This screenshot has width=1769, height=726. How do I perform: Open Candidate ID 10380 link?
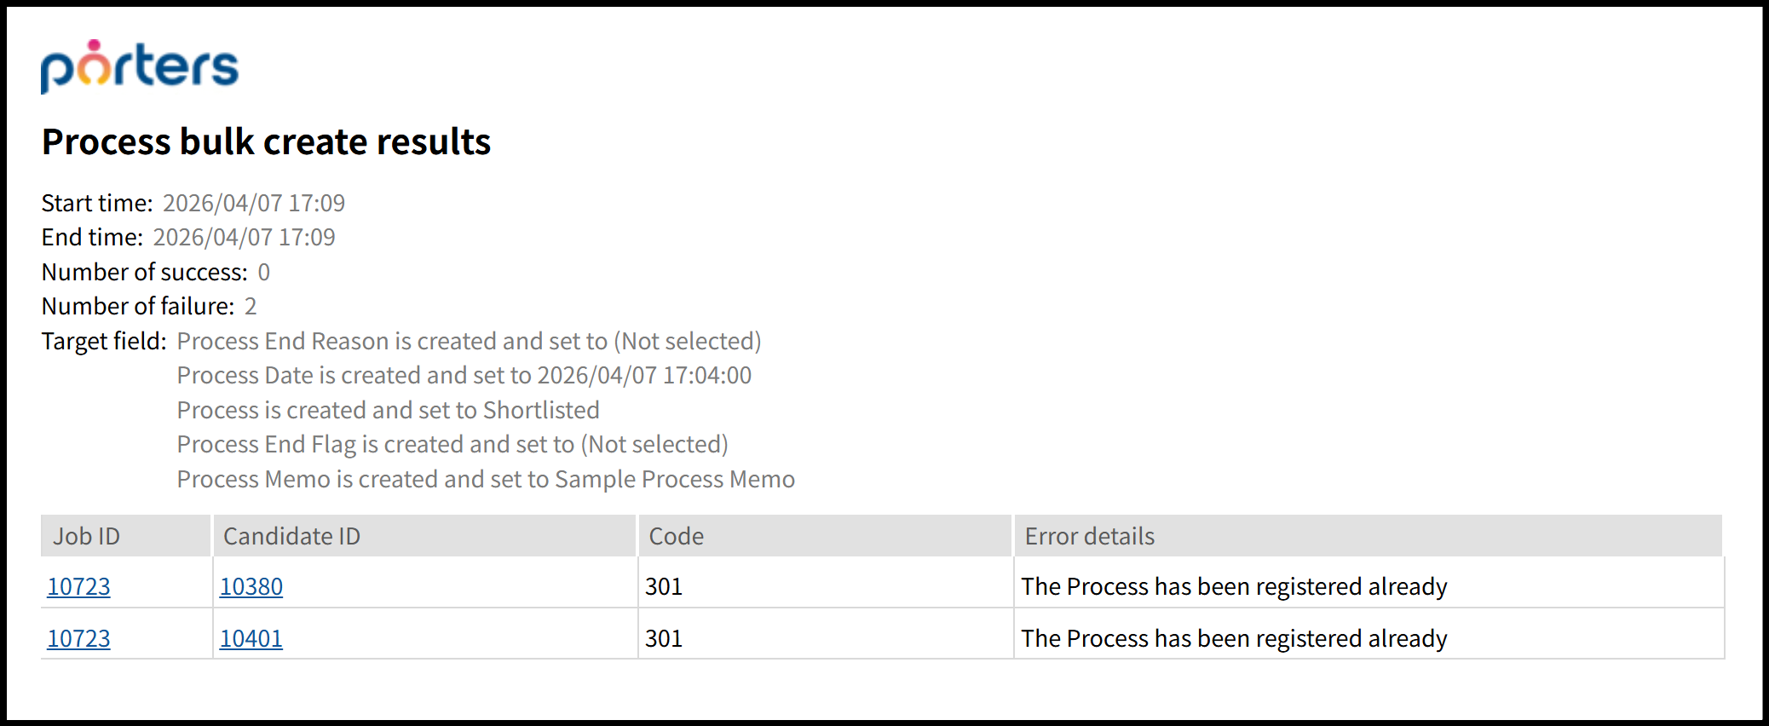point(251,586)
